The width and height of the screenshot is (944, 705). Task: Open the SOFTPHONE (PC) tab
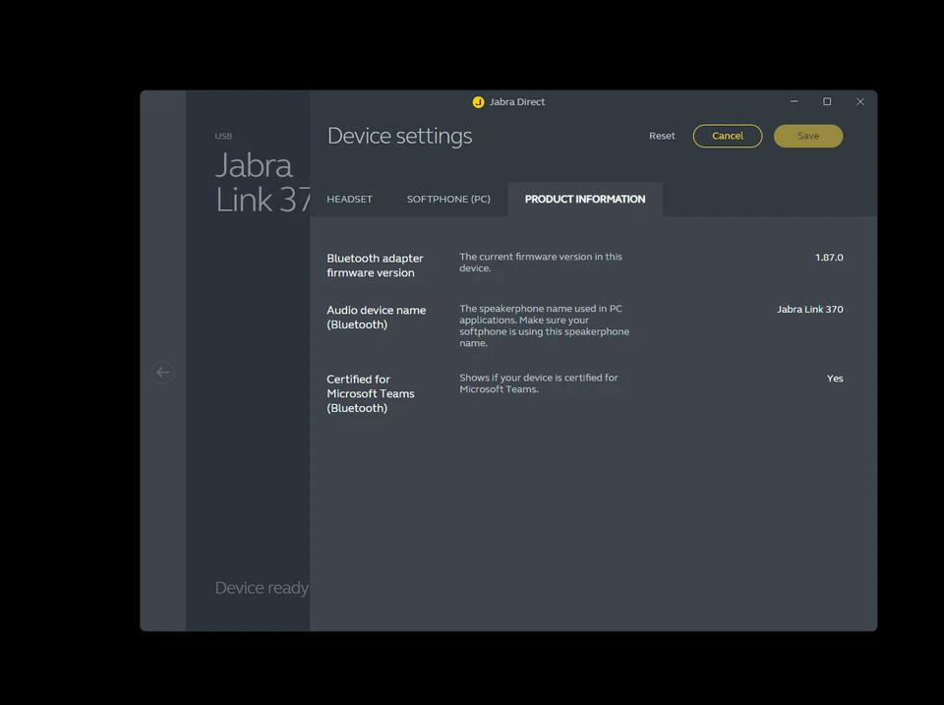coord(448,199)
